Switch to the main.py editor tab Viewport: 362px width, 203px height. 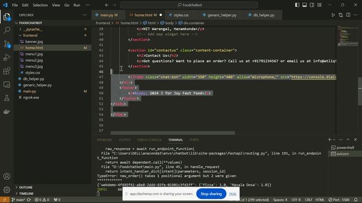(109, 15)
